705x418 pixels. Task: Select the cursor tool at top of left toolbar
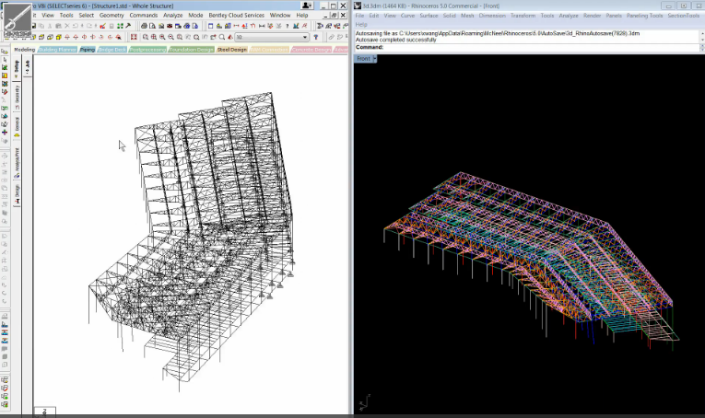pos(5,61)
